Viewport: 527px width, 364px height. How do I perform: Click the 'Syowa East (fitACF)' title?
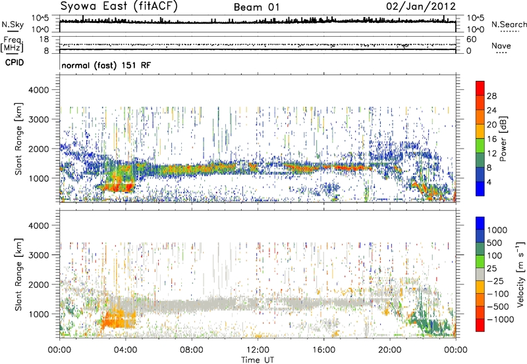(119, 7)
